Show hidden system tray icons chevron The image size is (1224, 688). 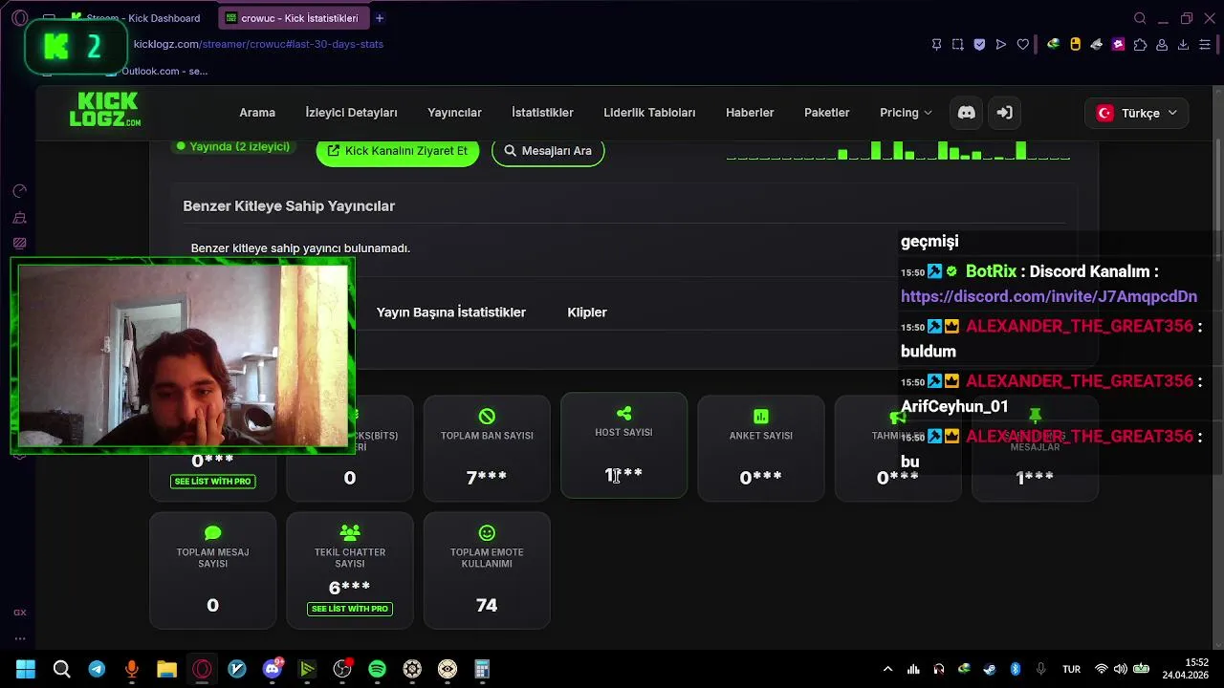click(887, 669)
